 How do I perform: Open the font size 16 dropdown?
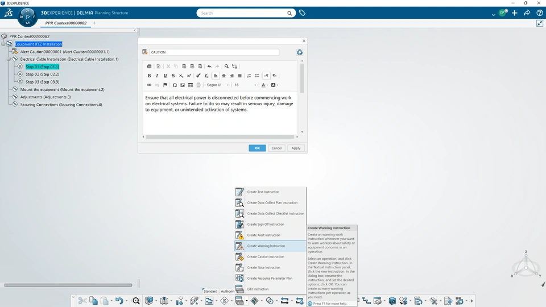tap(245, 85)
